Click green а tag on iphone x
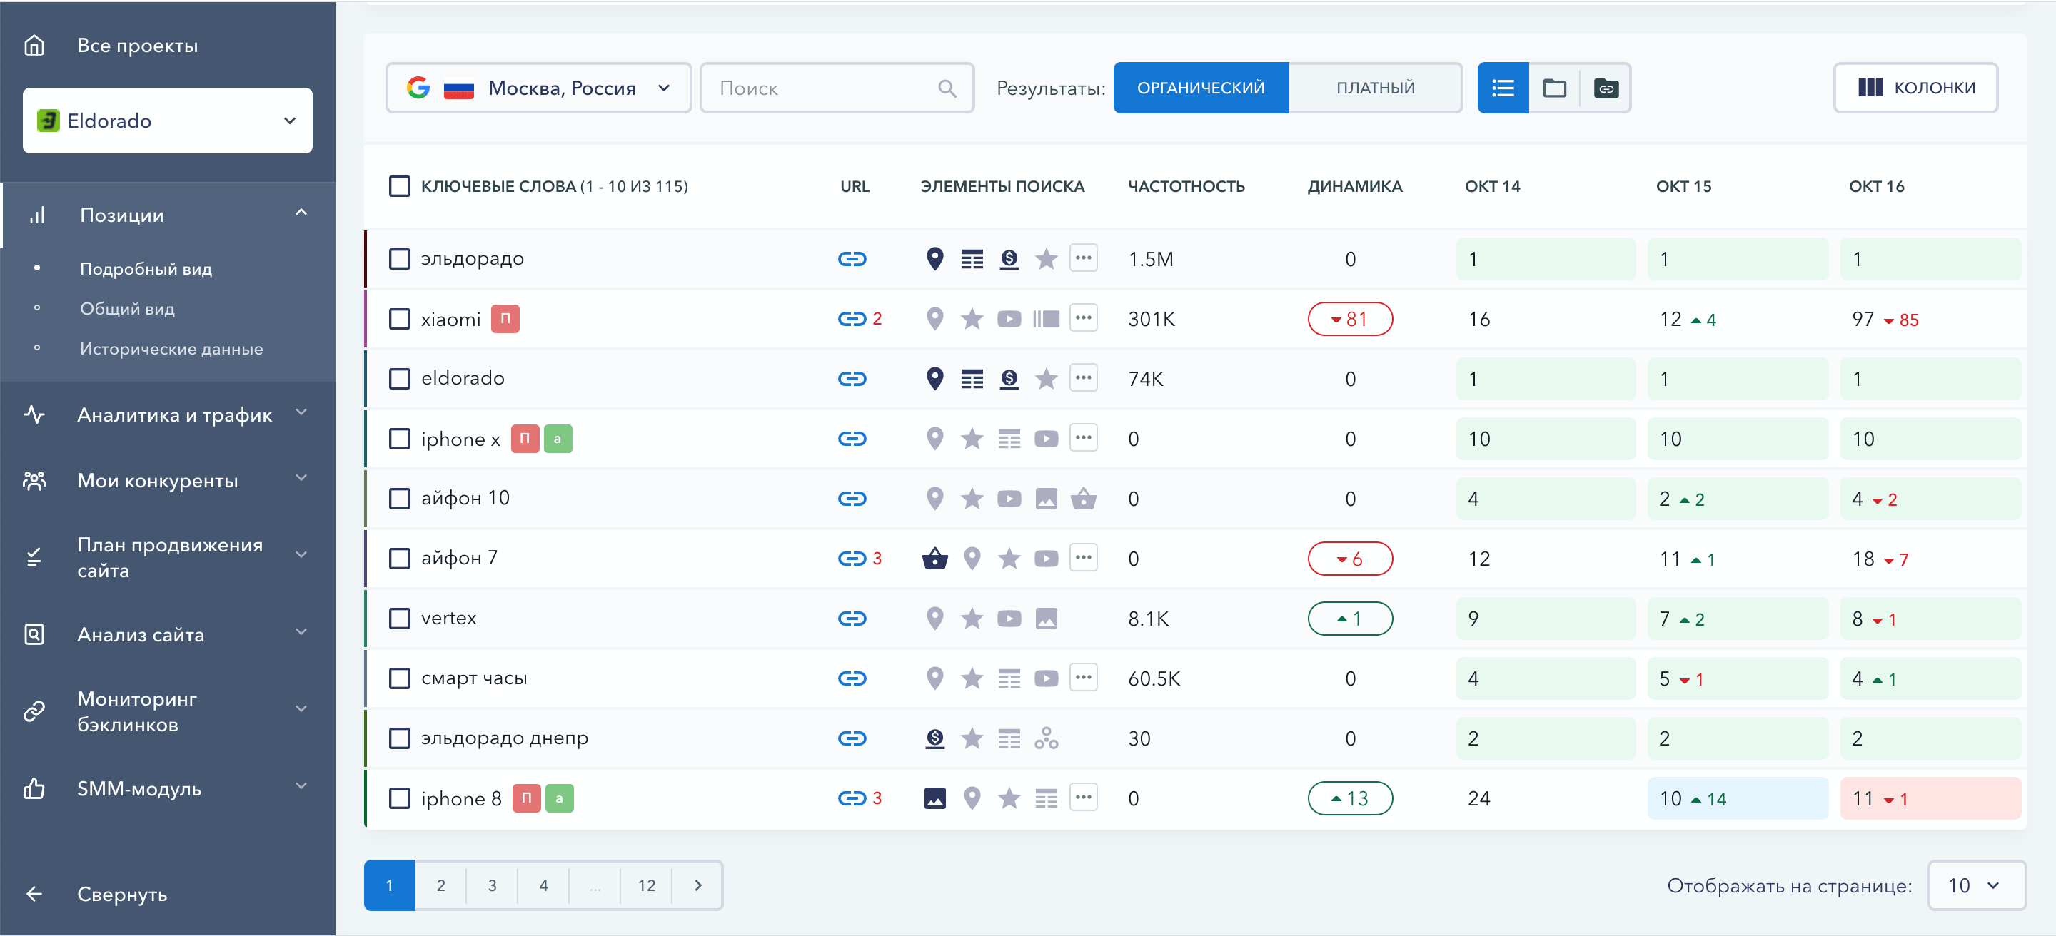The image size is (2056, 936). click(557, 439)
